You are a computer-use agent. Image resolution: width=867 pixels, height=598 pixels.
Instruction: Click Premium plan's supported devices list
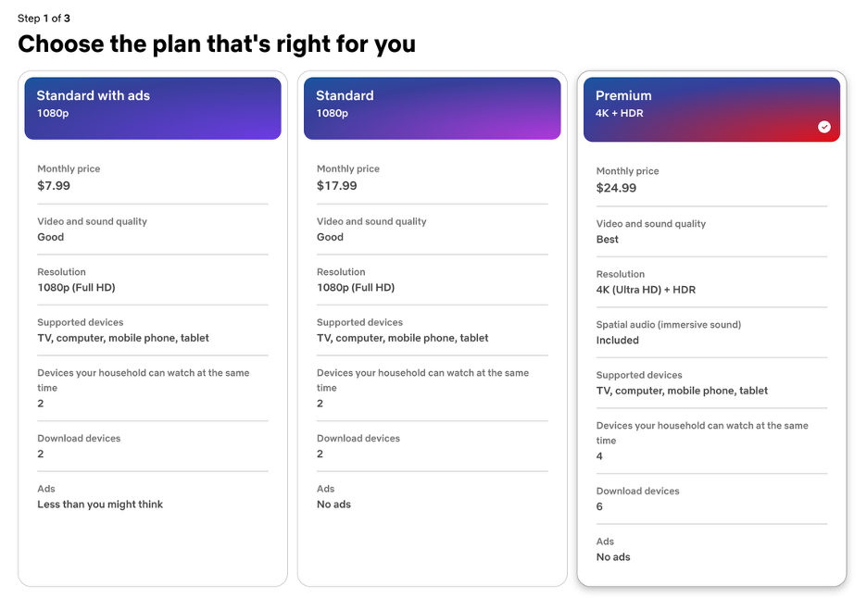[x=682, y=391]
